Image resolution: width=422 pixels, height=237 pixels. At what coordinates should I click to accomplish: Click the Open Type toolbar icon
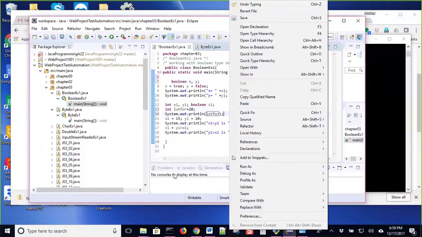(136, 37)
